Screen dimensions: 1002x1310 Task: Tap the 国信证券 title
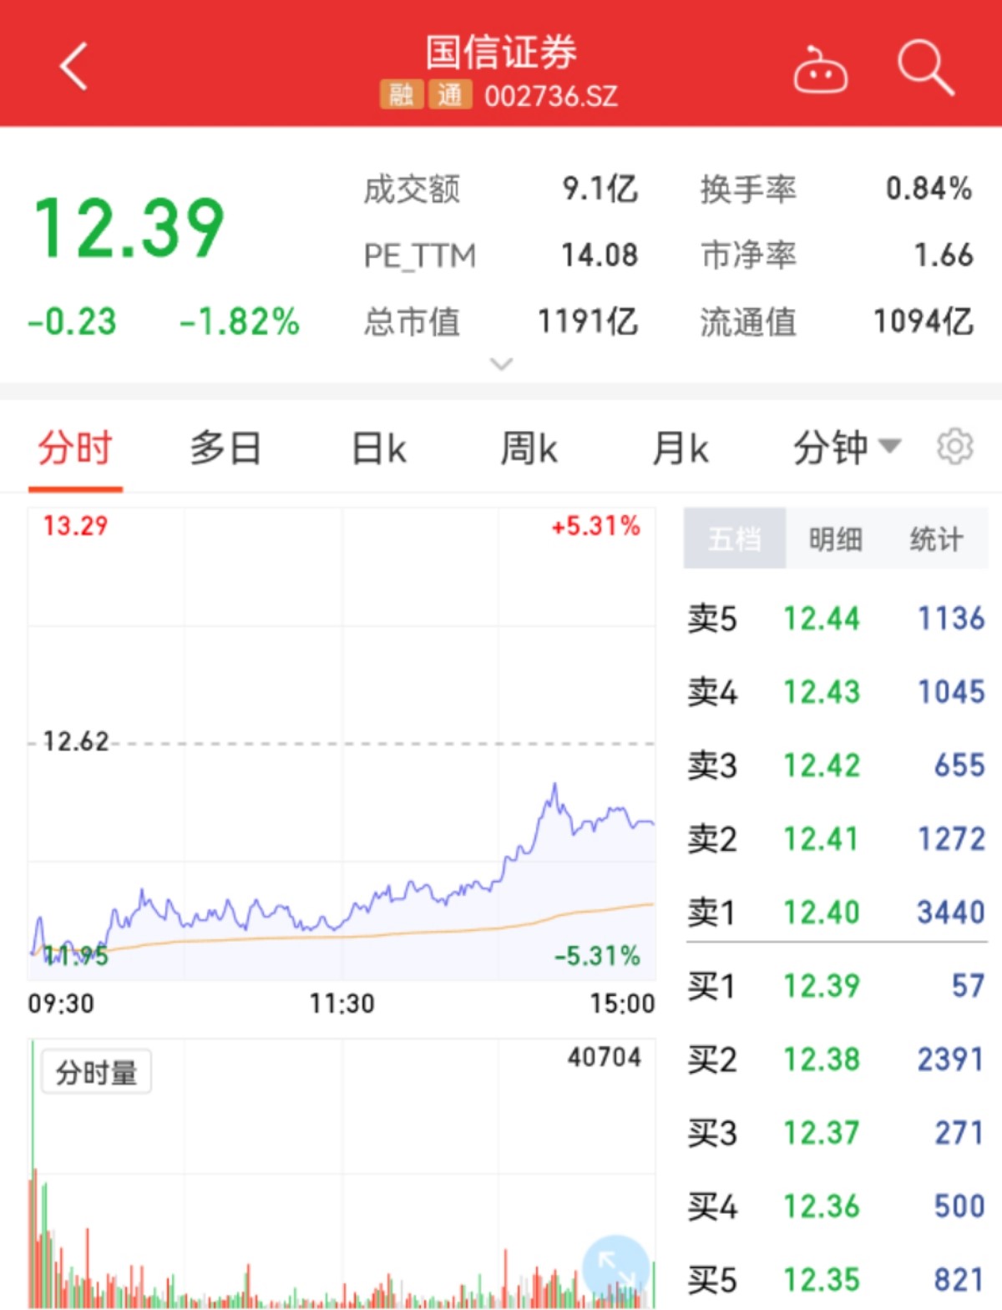[x=501, y=52]
